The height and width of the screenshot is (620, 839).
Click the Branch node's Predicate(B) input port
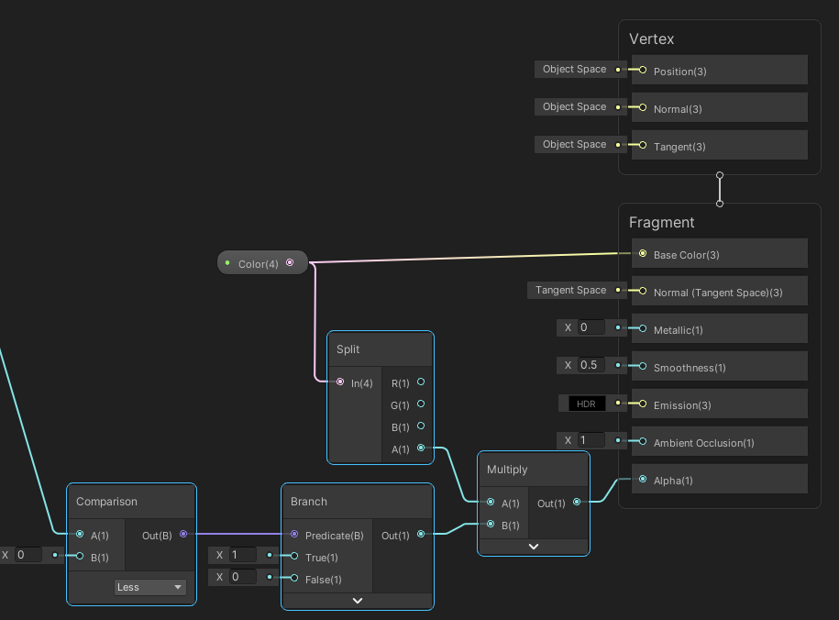pyautogui.click(x=294, y=534)
